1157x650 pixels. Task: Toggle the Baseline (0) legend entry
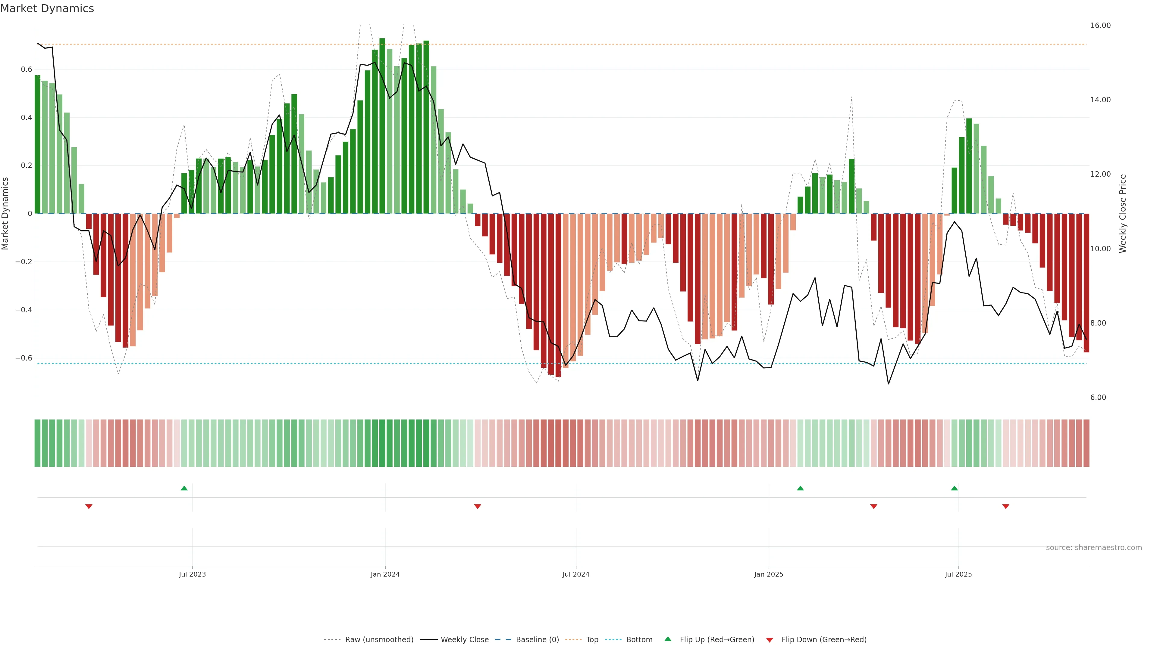click(x=537, y=640)
